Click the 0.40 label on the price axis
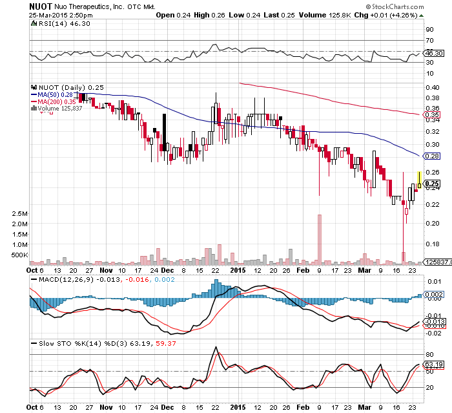The height and width of the screenshot is (413, 452). (x=433, y=87)
